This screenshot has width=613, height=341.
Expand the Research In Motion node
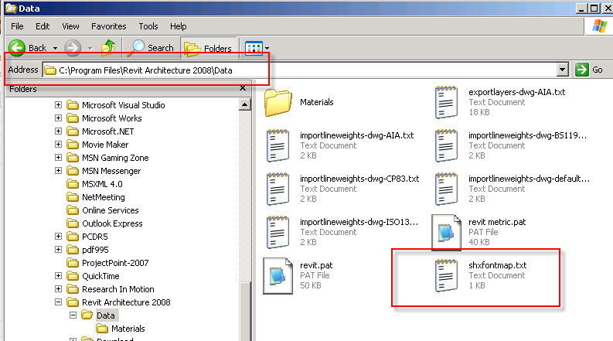point(58,289)
